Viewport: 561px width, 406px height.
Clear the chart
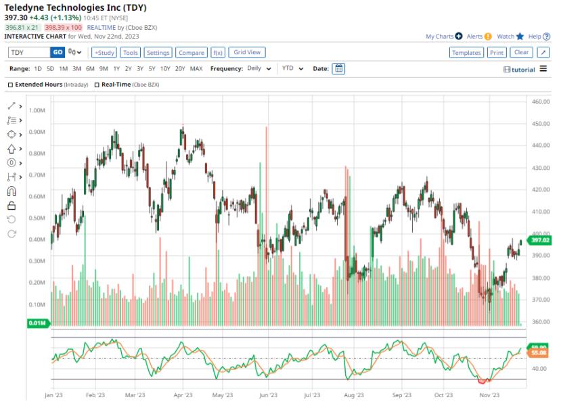point(521,52)
